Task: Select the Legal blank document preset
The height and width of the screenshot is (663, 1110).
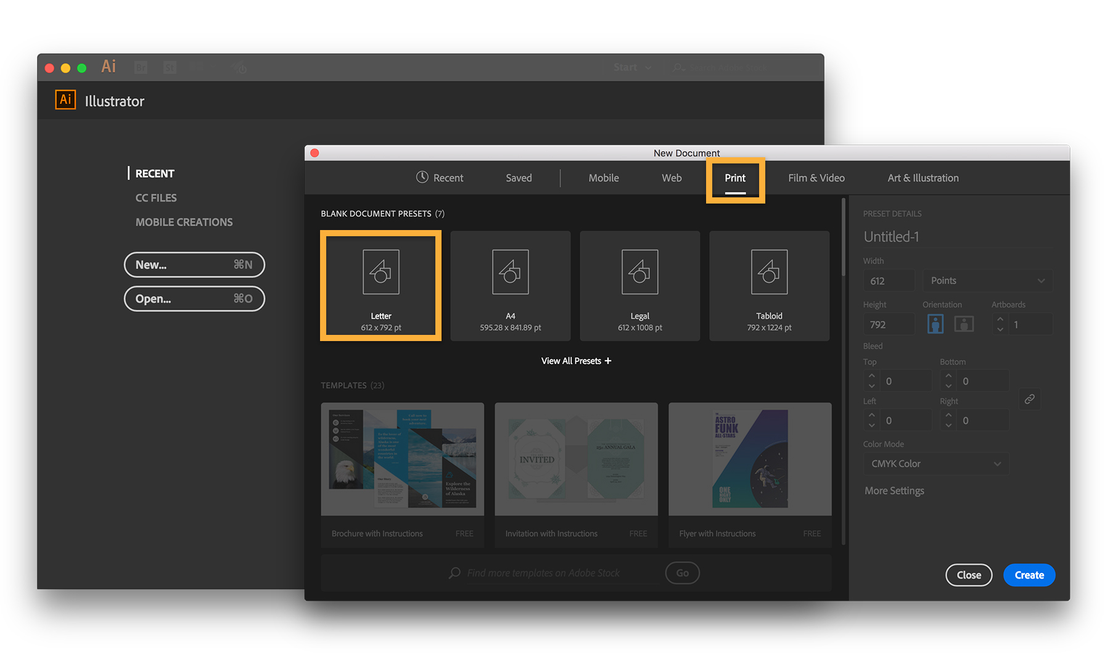Action: tap(640, 286)
